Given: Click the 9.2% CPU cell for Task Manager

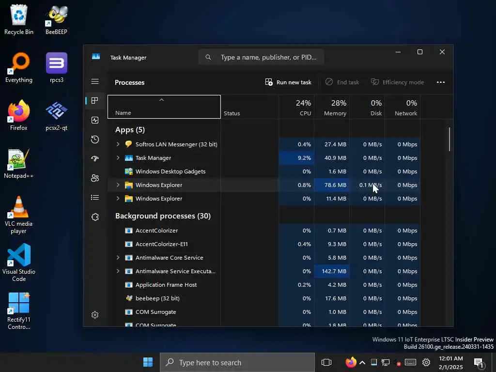Looking at the screenshot, I should [x=296, y=158].
